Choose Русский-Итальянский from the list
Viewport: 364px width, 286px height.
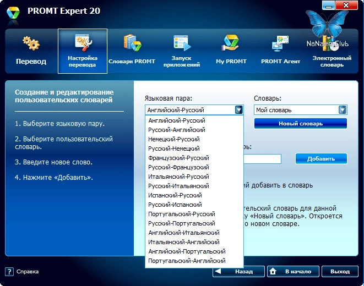194,186
